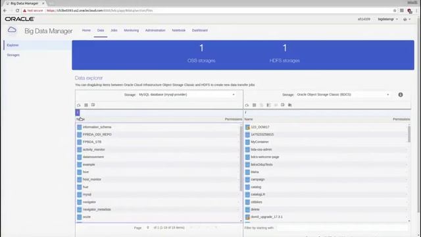Select the navigator database row
This screenshot has width=421, height=237.
[x=157, y=202]
